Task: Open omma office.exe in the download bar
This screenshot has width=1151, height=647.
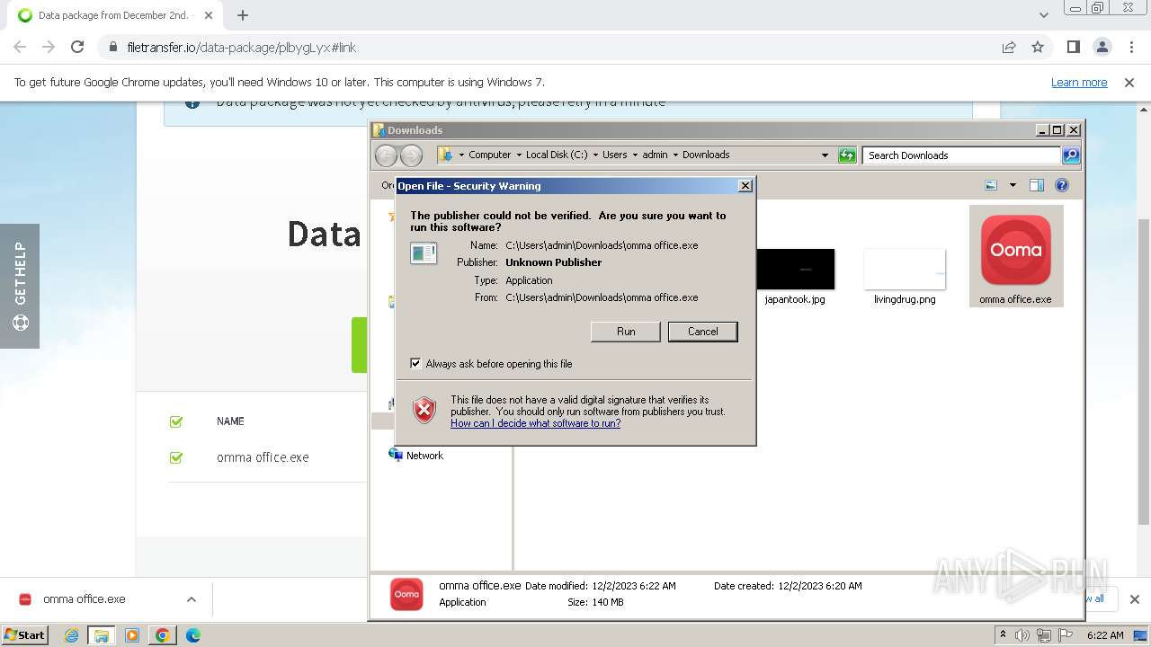Action: 85,599
